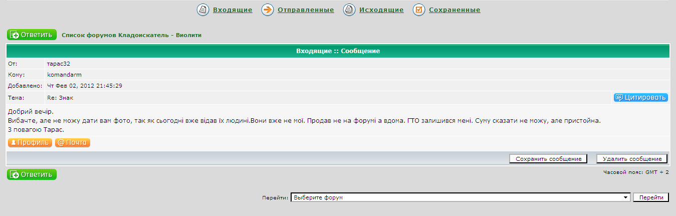Click the Outbox icon beside Исходящие
This screenshot has width=676, height=216.
[x=349, y=10]
